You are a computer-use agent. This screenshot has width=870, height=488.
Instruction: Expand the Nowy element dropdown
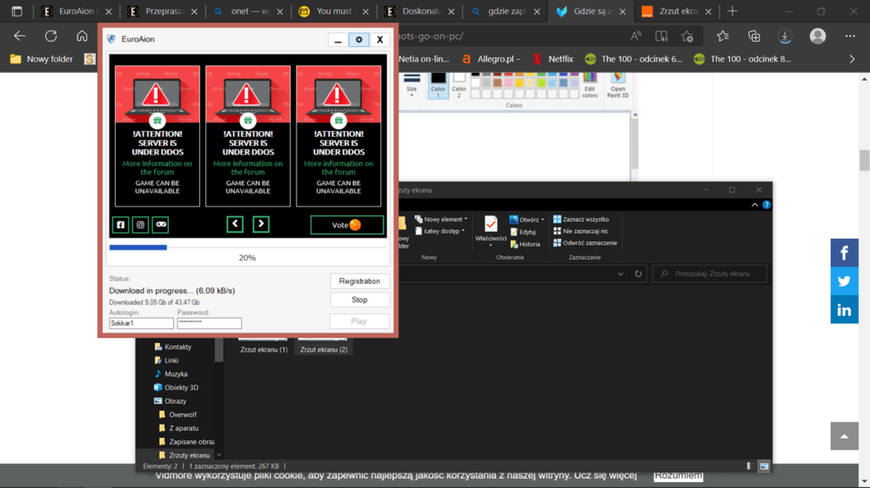(442, 220)
